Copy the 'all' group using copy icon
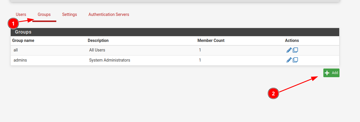This screenshot has width=360, height=122. [x=295, y=50]
